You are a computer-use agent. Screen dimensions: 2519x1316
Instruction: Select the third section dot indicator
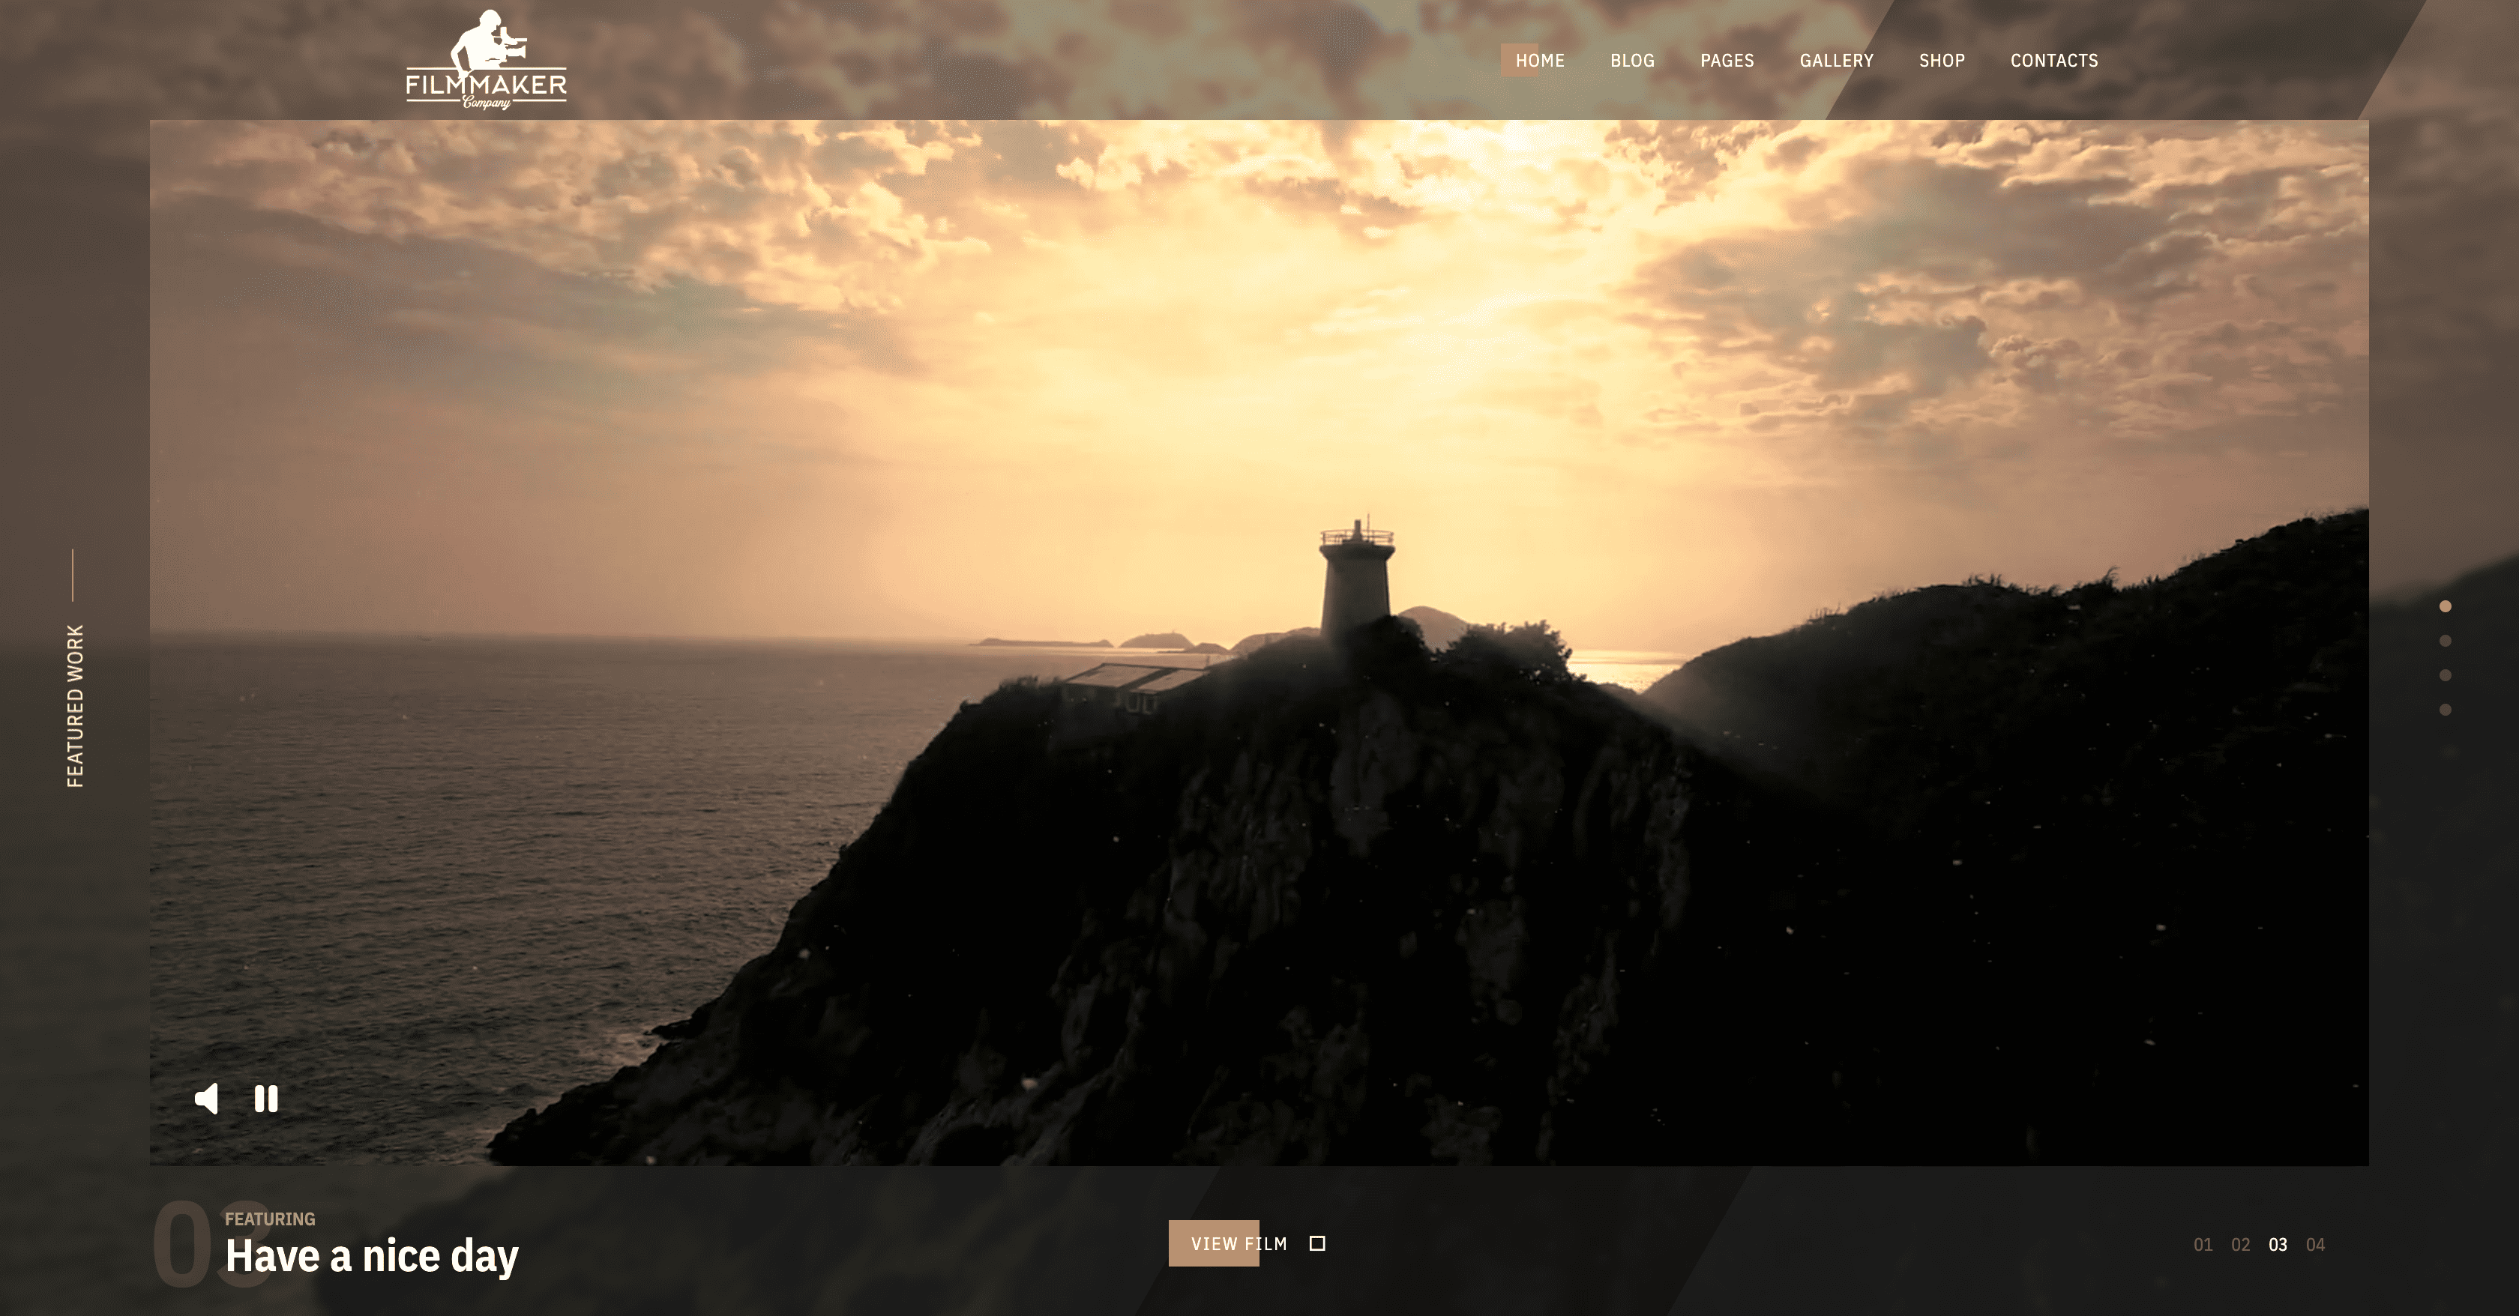pyautogui.click(x=2445, y=674)
